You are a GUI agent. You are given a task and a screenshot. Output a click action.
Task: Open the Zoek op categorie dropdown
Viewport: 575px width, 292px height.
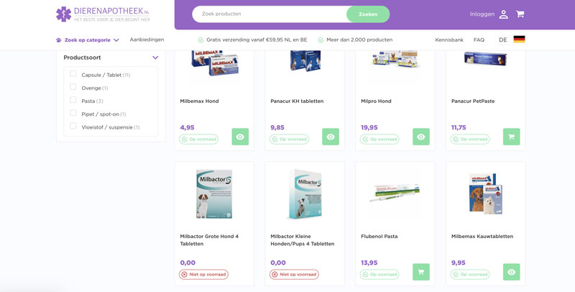(88, 40)
